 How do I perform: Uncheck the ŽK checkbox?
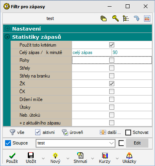click(x=112, y=84)
